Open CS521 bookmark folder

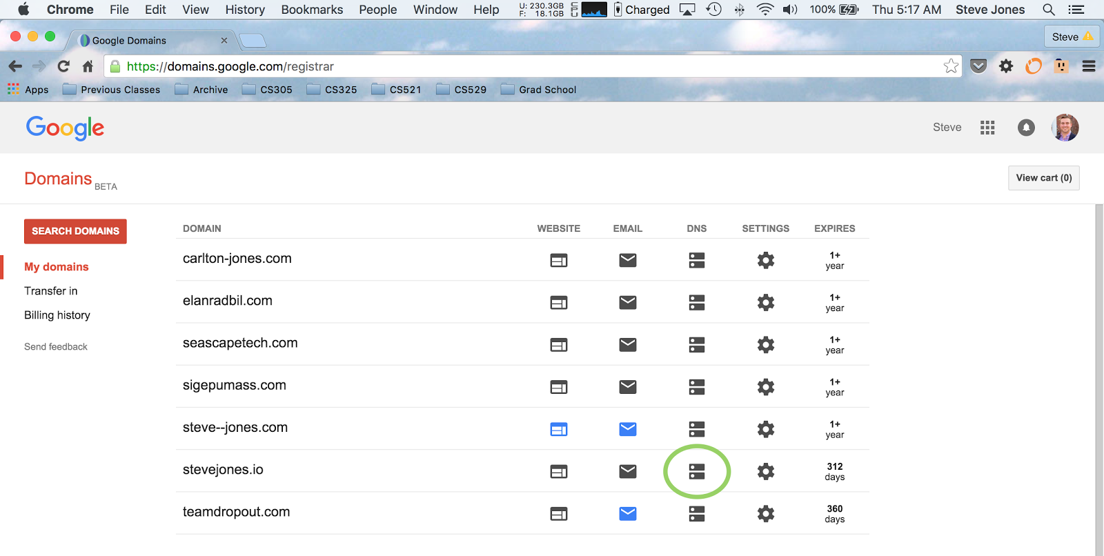tap(396, 90)
